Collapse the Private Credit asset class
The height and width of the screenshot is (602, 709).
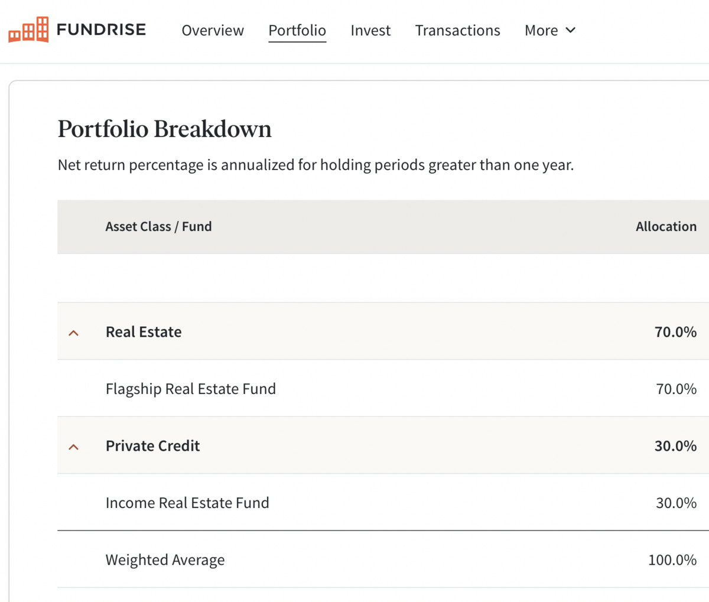(74, 447)
